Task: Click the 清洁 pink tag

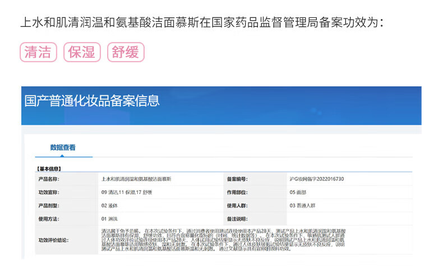Action: click(39, 52)
